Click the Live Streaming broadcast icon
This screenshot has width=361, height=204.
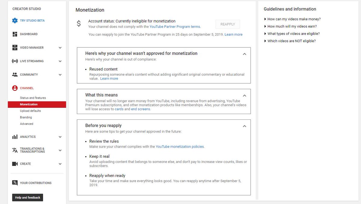click(x=15, y=61)
